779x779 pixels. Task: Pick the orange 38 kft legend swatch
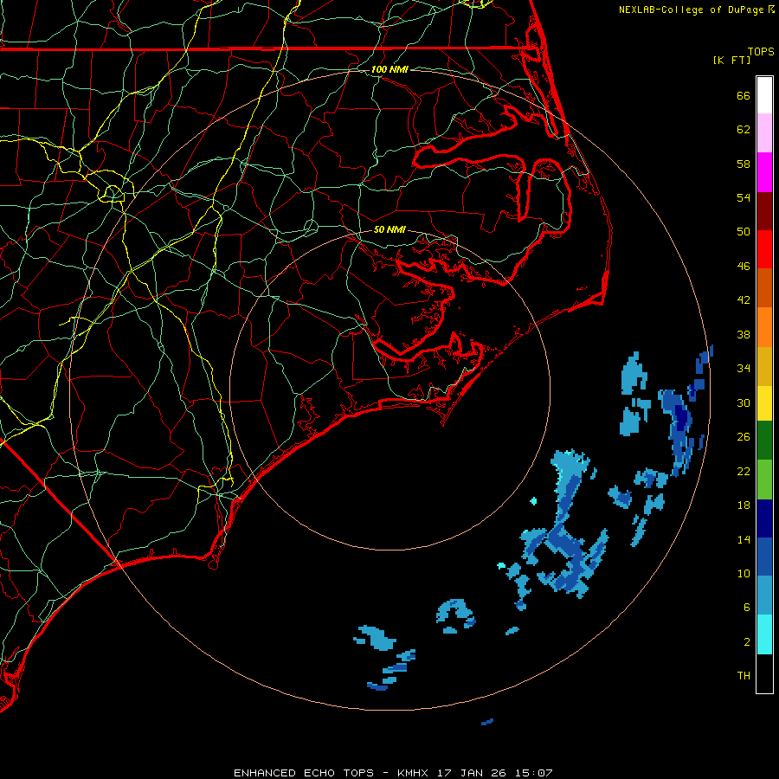[764, 327]
